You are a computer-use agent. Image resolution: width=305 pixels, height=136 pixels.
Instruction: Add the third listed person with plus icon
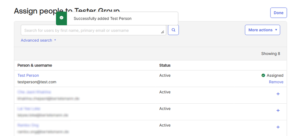(x=278, y=110)
